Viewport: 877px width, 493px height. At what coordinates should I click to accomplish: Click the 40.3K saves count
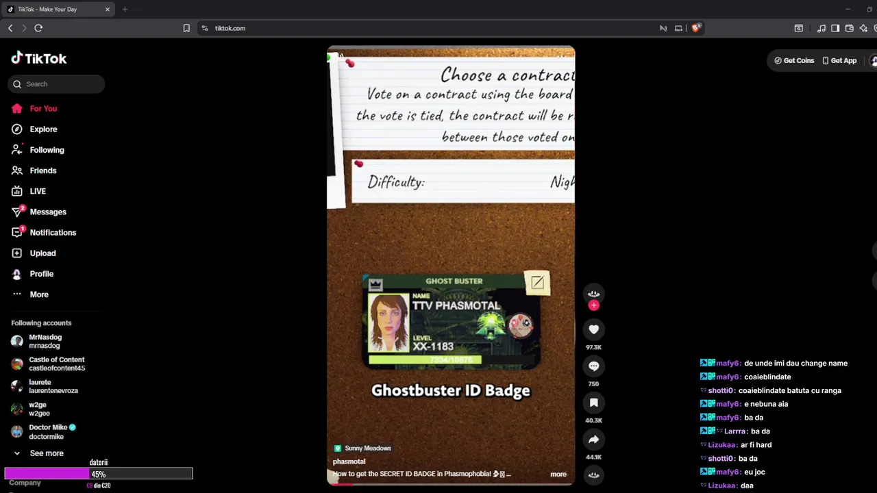pyautogui.click(x=593, y=420)
